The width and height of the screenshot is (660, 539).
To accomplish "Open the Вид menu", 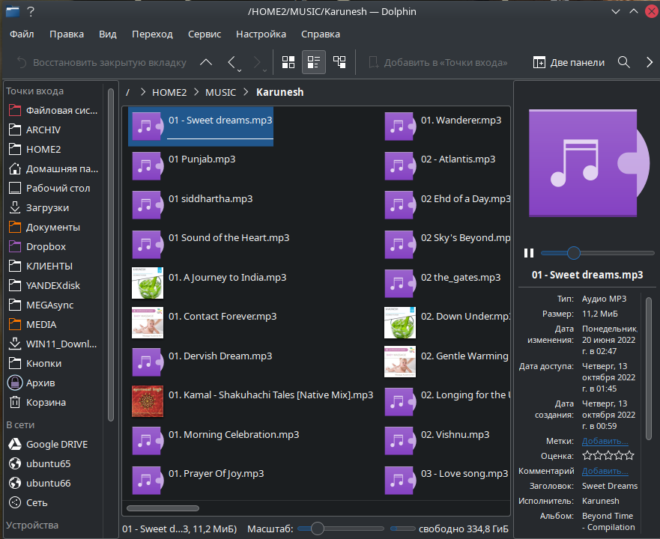I will click(x=108, y=34).
